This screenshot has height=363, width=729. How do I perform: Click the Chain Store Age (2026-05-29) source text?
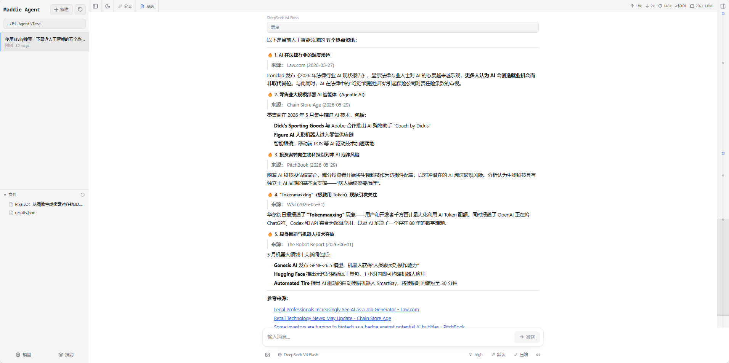(318, 105)
